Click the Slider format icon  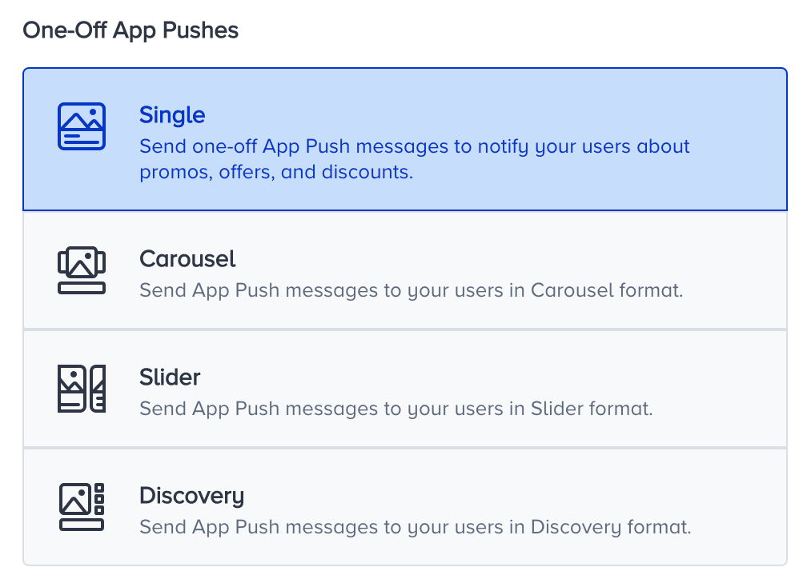point(80,388)
